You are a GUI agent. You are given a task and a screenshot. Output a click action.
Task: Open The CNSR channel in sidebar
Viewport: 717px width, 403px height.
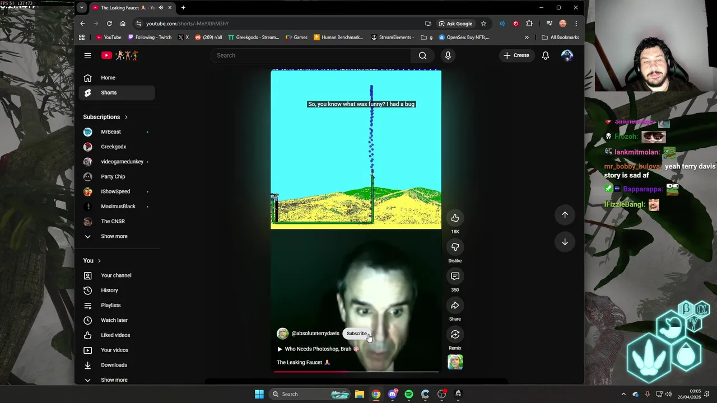tap(116, 221)
